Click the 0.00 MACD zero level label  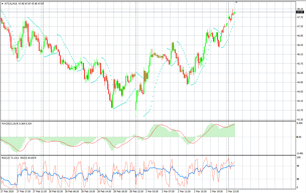299,137
